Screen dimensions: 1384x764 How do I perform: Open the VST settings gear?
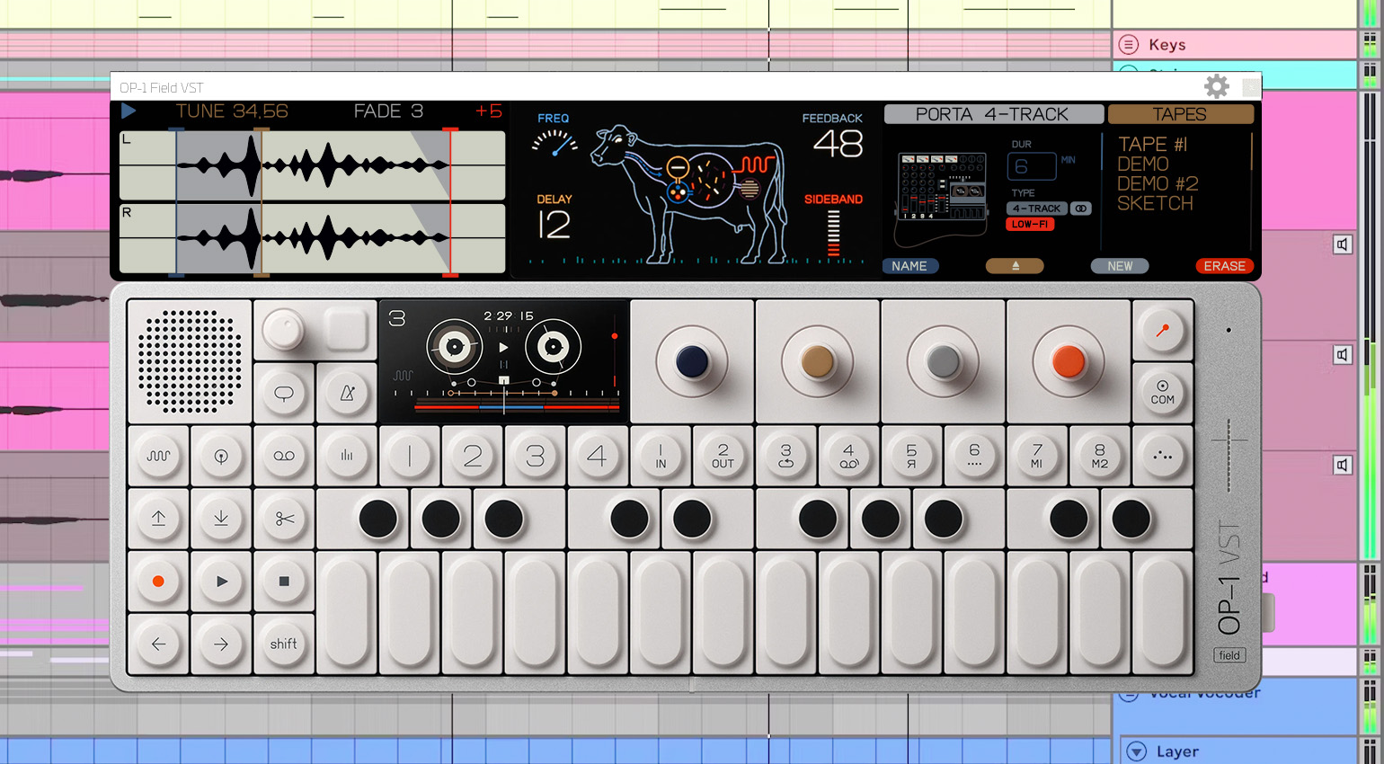pyautogui.click(x=1217, y=86)
